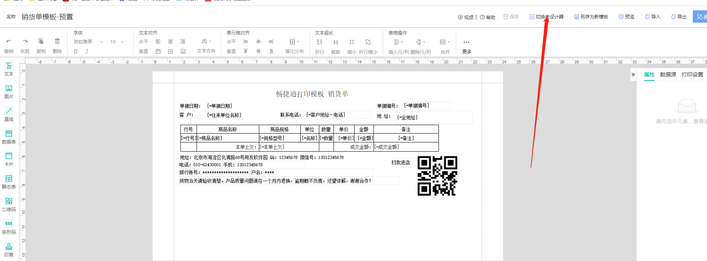
Task: Select the [=往来单位名称] field
Action: (224, 115)
